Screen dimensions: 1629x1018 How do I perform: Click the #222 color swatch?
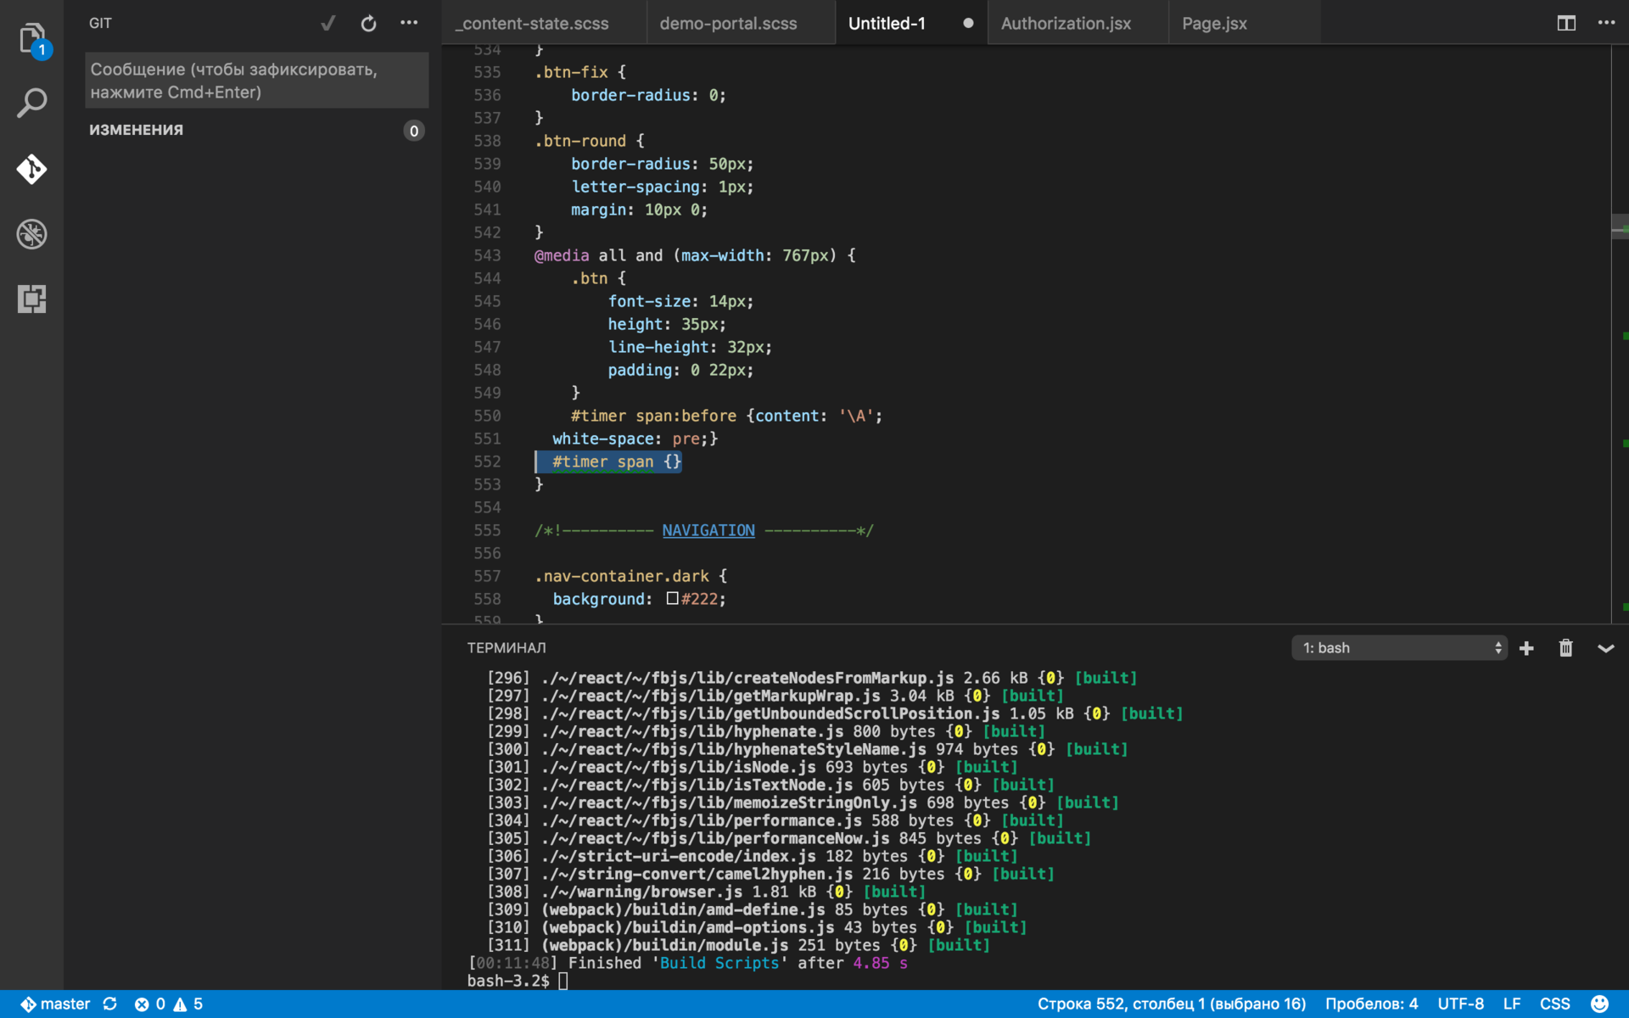pyautogui.click(x=672, y=598)
